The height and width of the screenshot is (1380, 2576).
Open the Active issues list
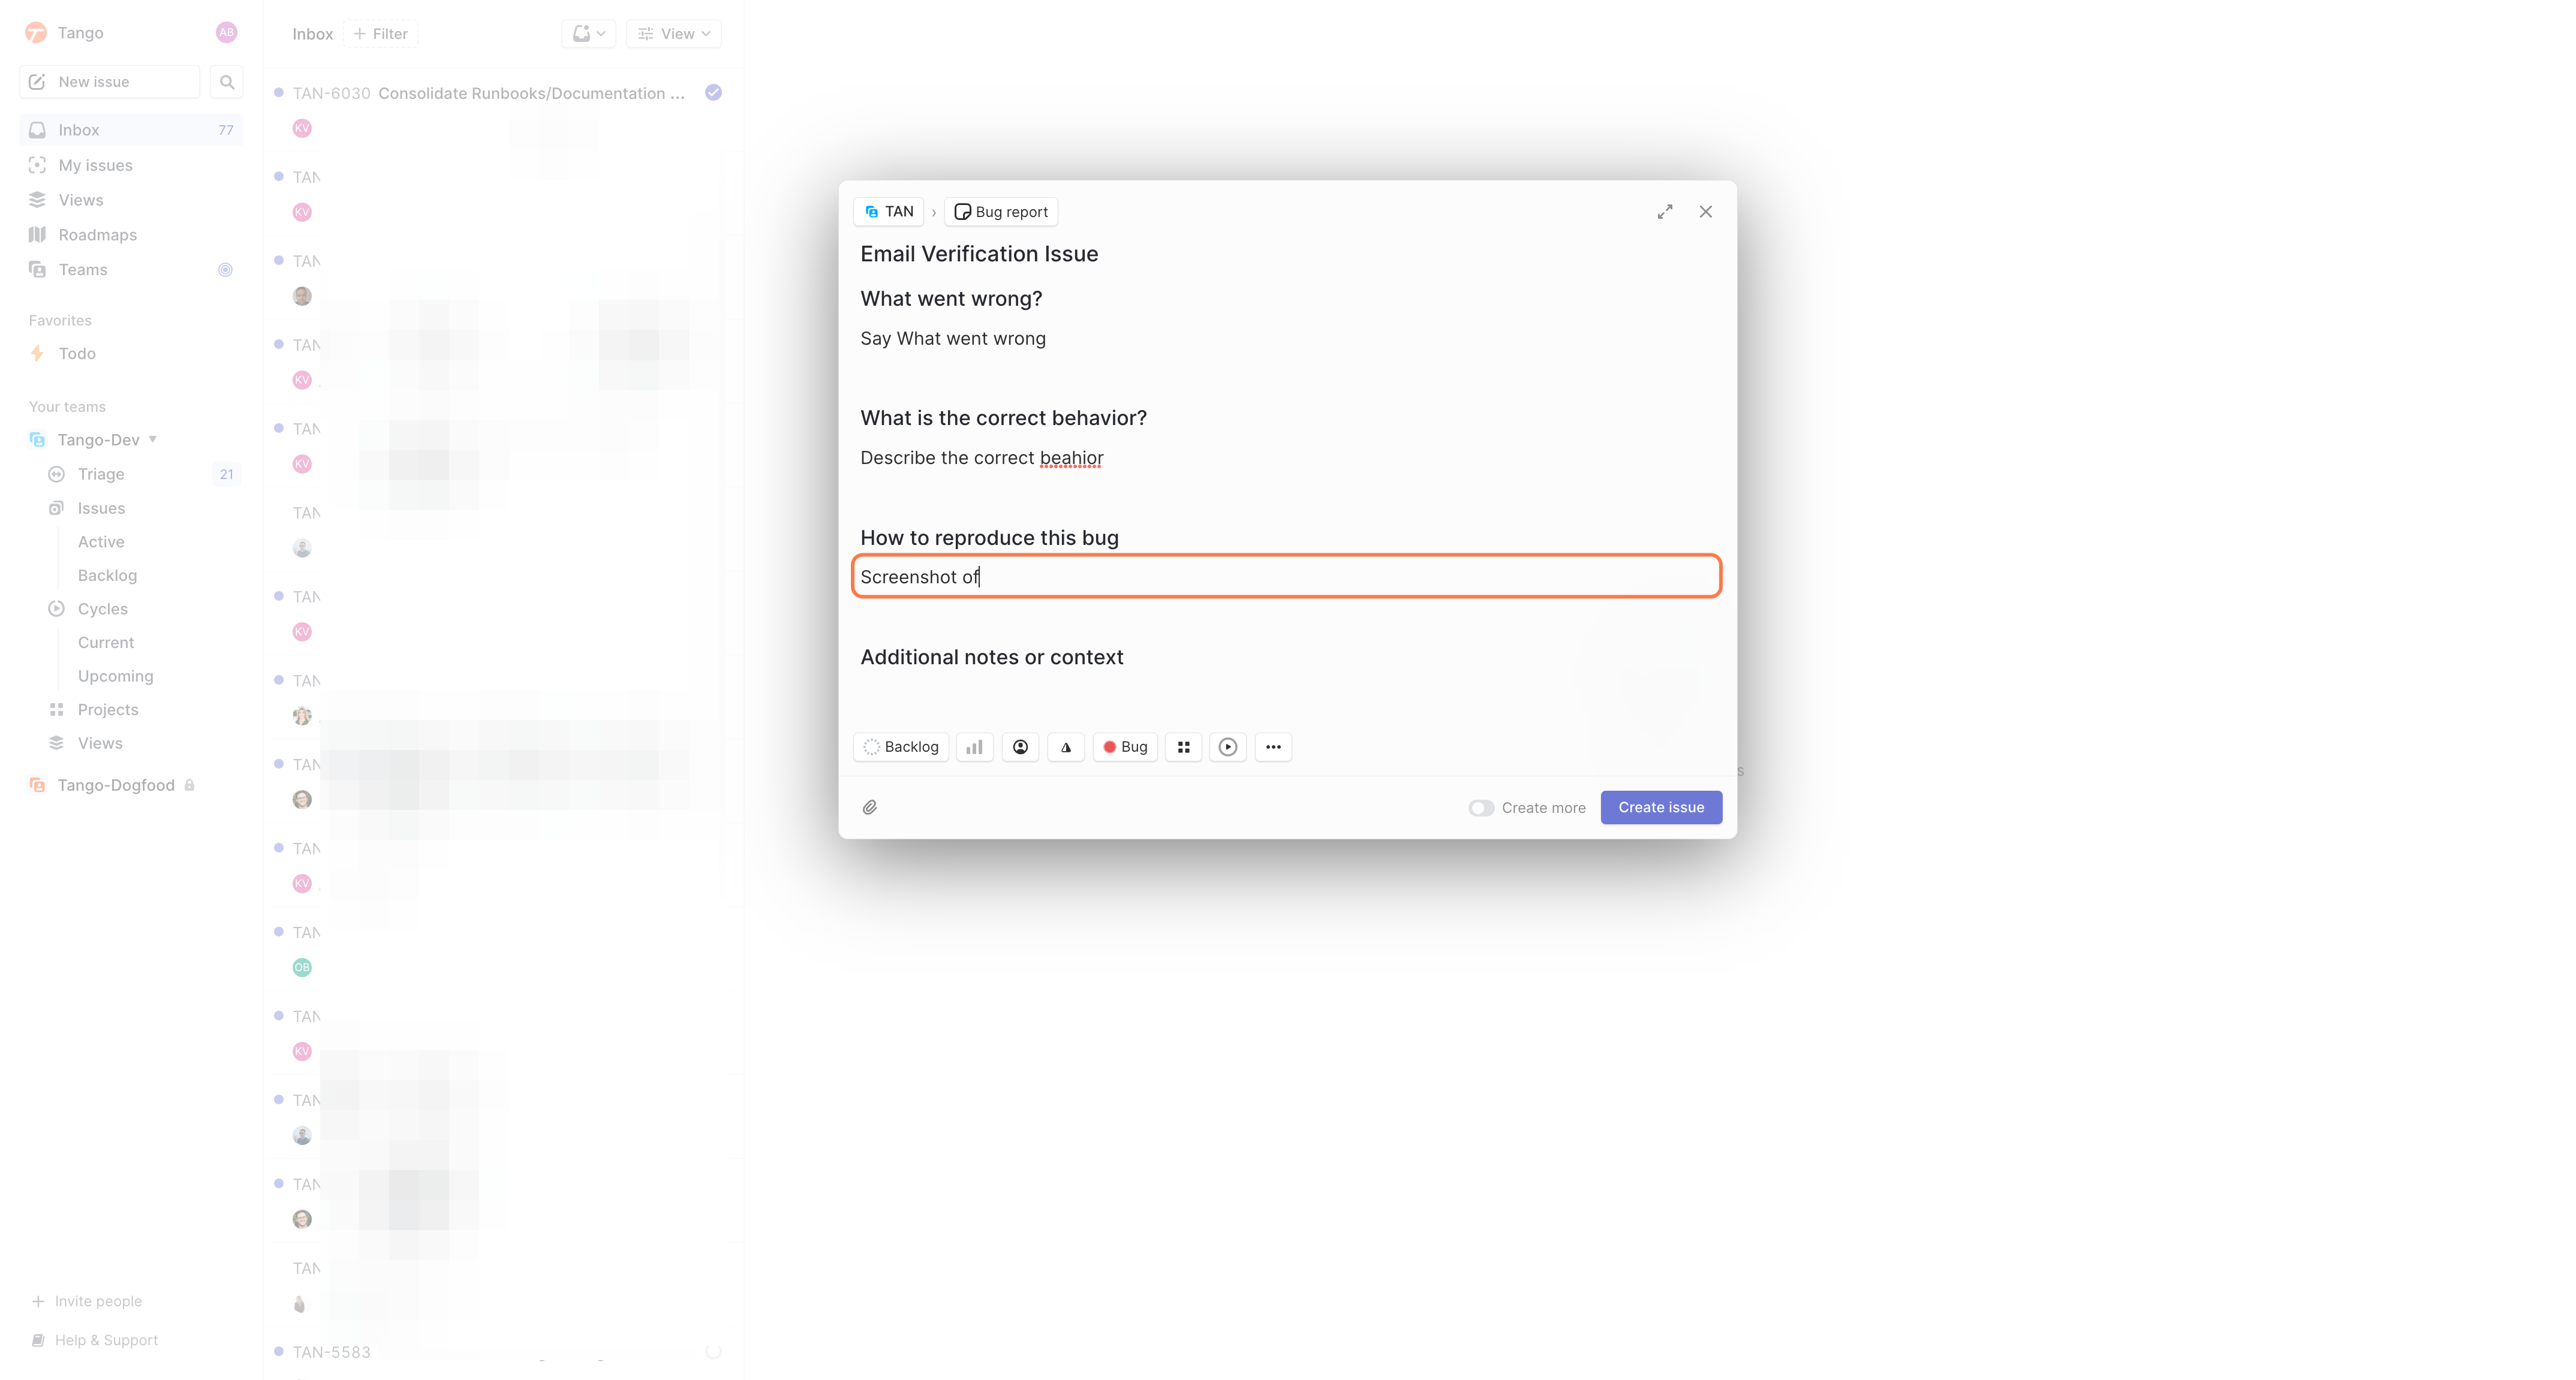(x=101, y=542)
